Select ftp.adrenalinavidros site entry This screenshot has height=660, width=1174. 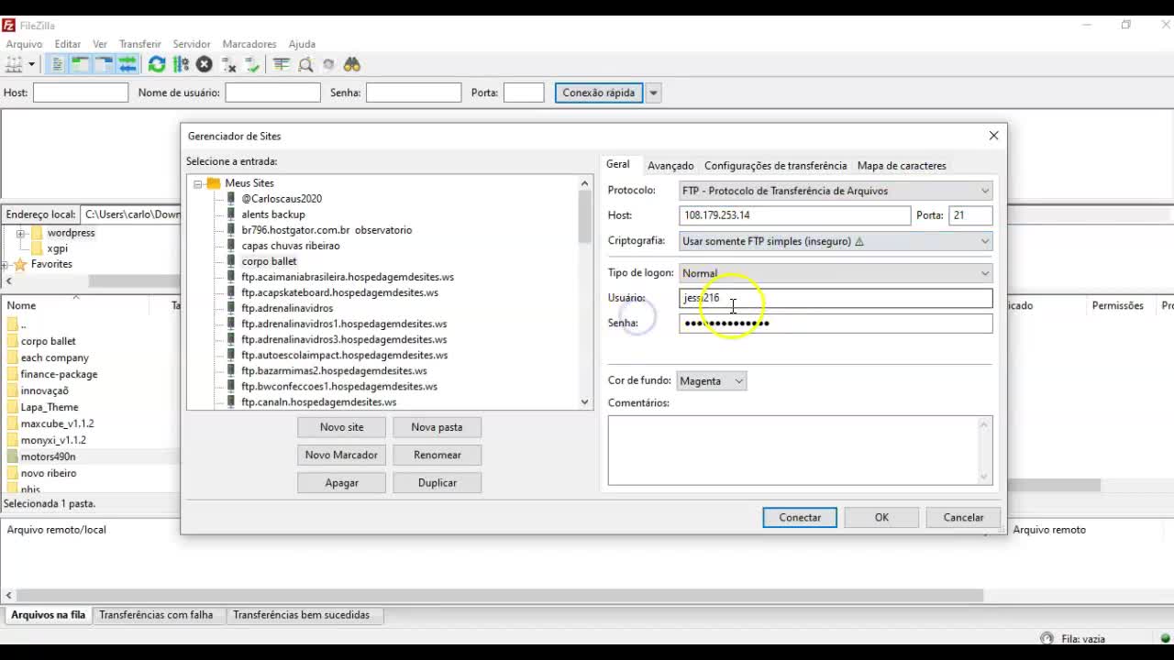tap(287, 308)
